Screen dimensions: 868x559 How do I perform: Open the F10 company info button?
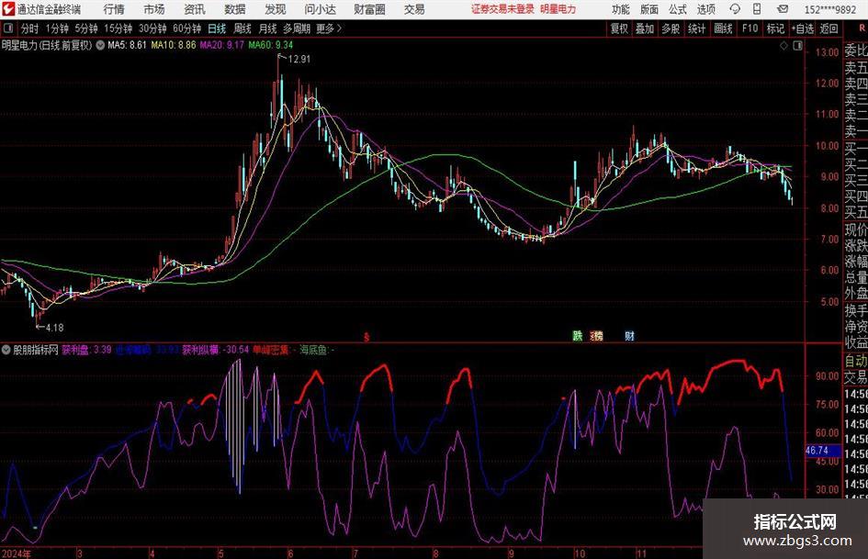[750, 28]
